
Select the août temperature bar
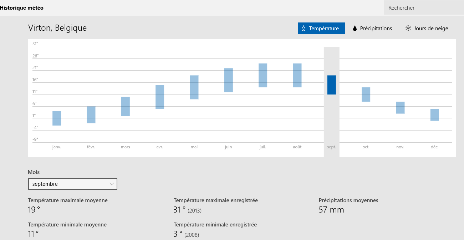(297, 75)
